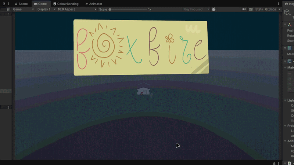Click the lock icon in bottom status bar

click(274, 163)
